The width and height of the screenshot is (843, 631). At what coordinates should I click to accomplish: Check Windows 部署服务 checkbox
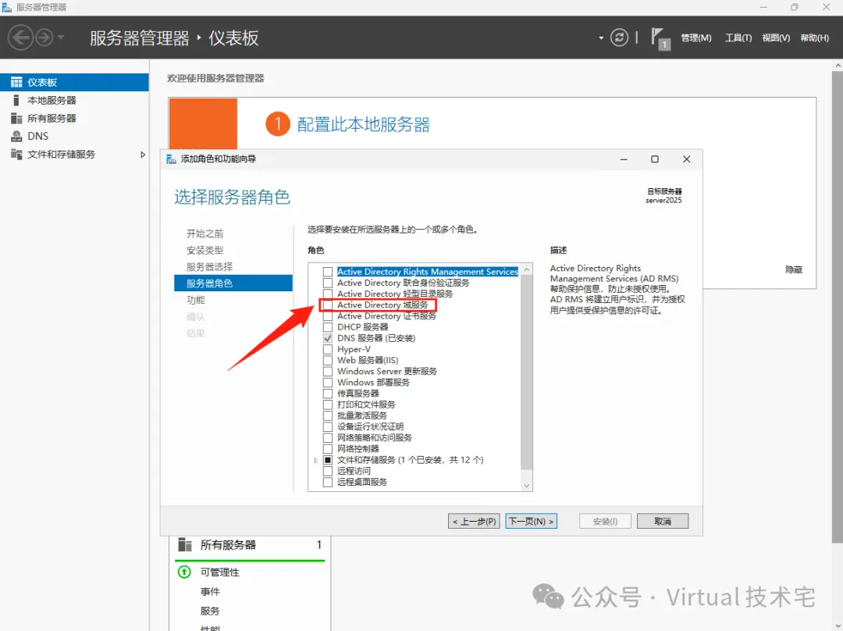[327, 383]
